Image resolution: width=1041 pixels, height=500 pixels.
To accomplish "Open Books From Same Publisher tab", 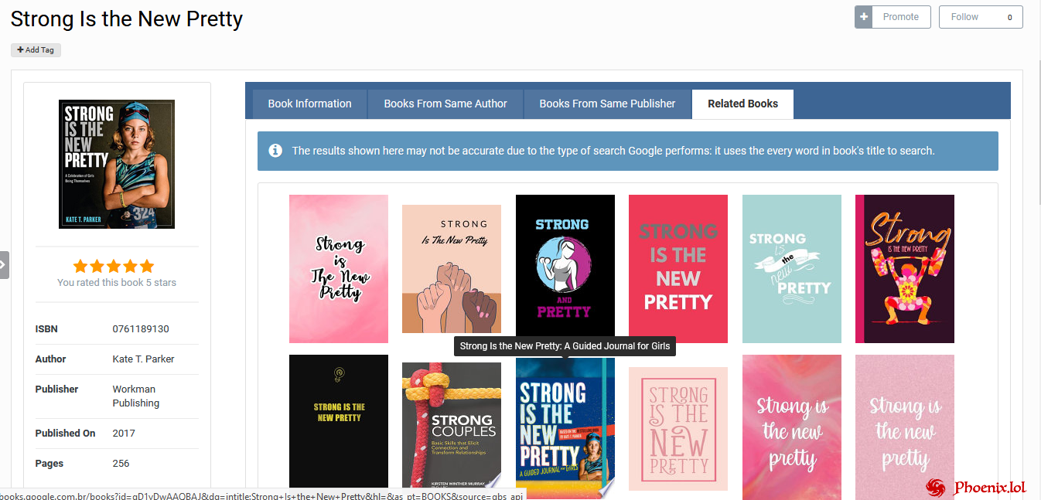I will (607, 104).
